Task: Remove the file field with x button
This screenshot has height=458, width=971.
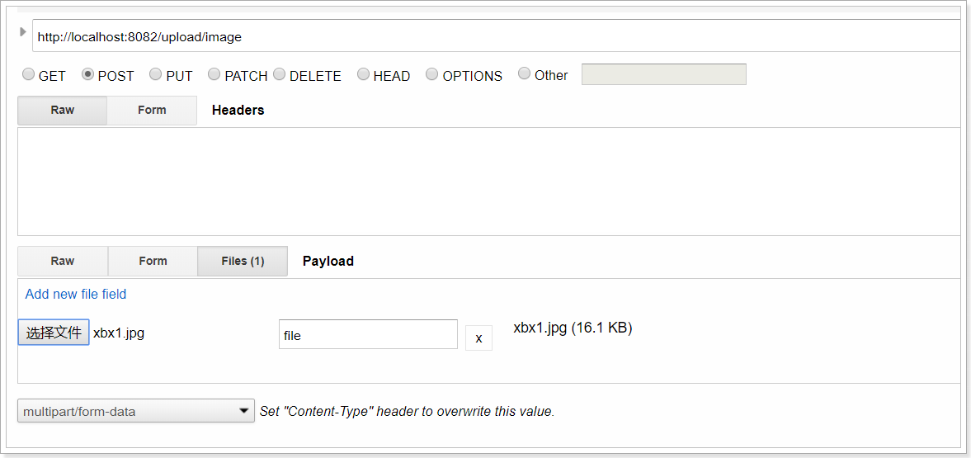Action: click(x=478, y=338)
